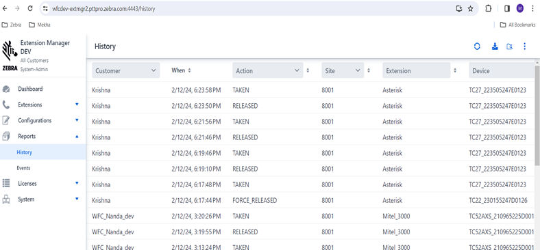The width and height of the screenshot is (540, 250).
Task: Click the Dashboard gauge icon
Action: 6,89
